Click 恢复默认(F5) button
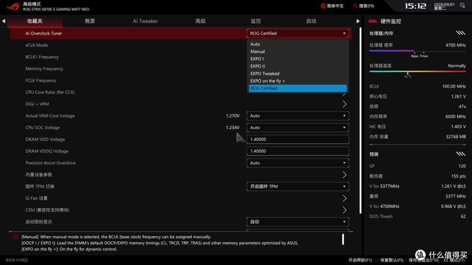The image size is (472, 265). (x=392, y=260)
